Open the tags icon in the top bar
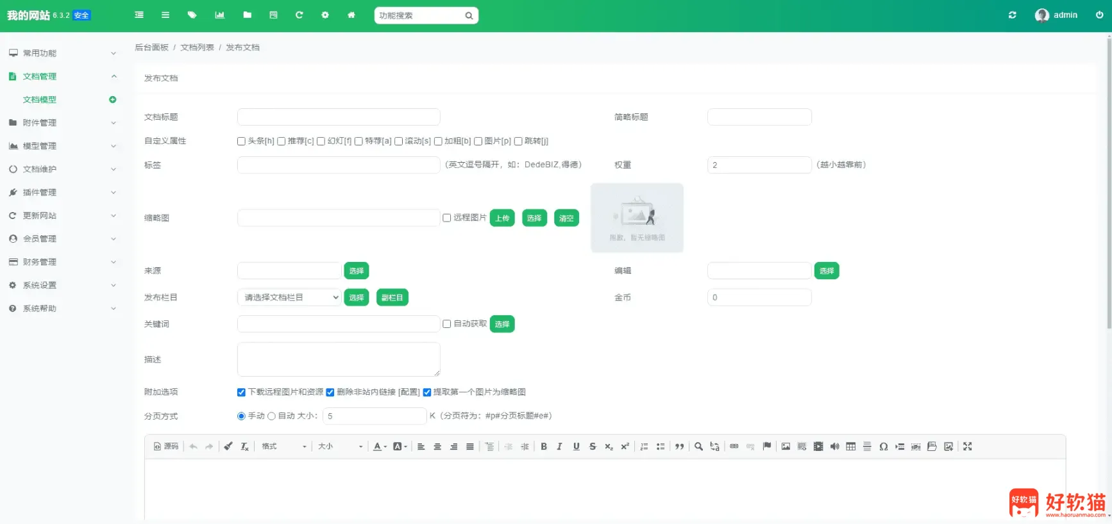1112x524 pixels. tap(192, 15)
